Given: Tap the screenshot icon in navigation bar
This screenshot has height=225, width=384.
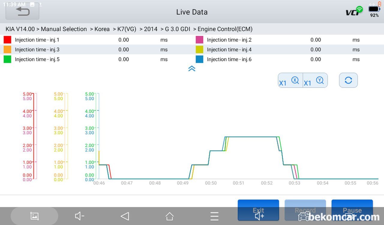Looking at the screenshot, I should (x=34, y=216).
